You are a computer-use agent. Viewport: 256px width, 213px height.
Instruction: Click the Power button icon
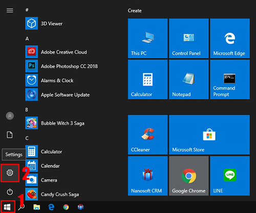pyautogui.click(x=10, y=191)
